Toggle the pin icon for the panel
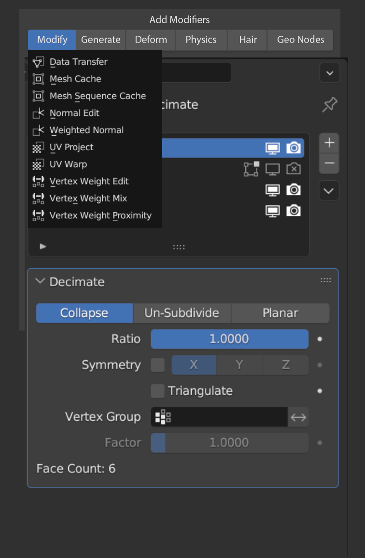Viewport: 365px width, 558px height. click(329, 105)
